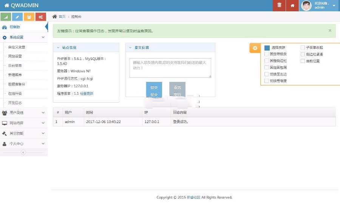Image resolution: width=340 pixels, height=203 pixels.
Task: Toggle 当前位置 checkbox
Action: 303,61
